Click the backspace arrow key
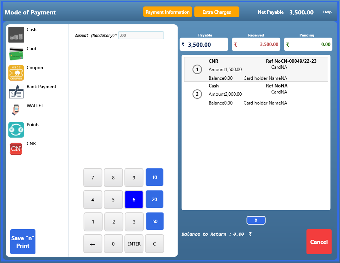340x263 pixels. (x=93, y=244)
